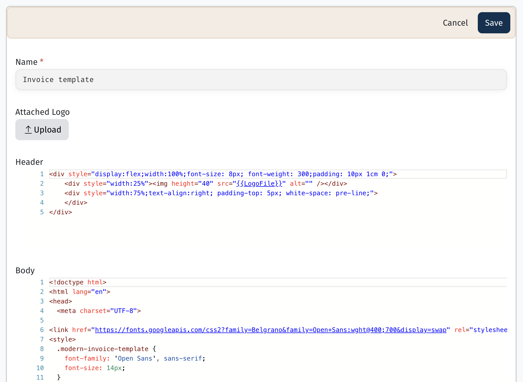Click body line <style>
Screen dimensions: 523x382
tap(62, 339)
